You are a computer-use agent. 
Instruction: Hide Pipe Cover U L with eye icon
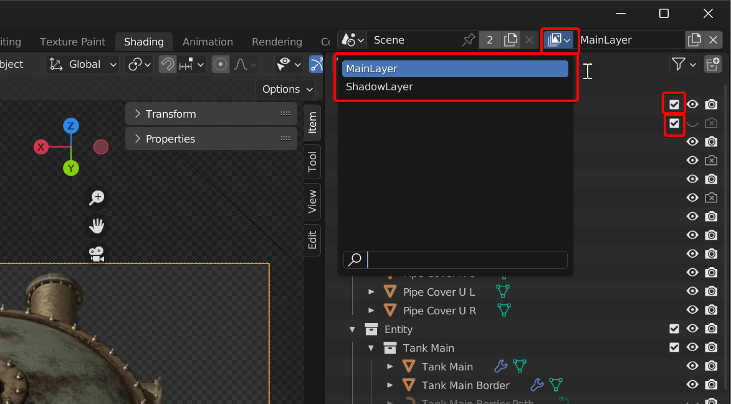pos(692,292)
